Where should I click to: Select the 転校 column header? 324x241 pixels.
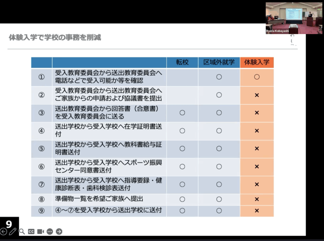[182, 62]
